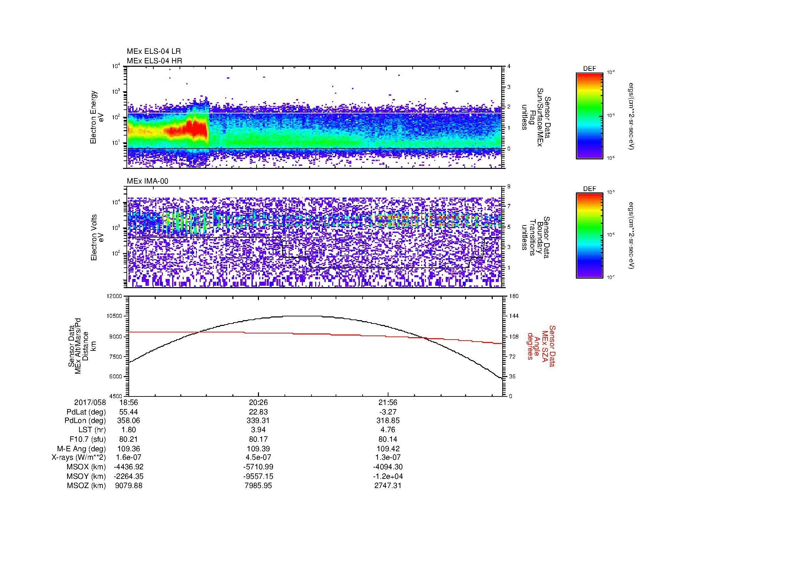Click the 'MEx IMA-00' panel title

click(148, 181)
